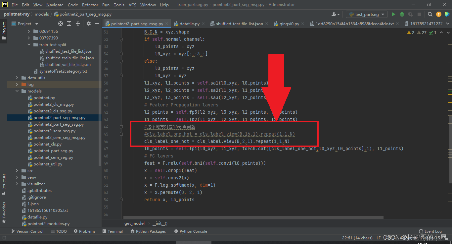Click tool windows toggle at bottom-left corner
The width and height of the screenshot is (452, 244).
coord(4,238)
